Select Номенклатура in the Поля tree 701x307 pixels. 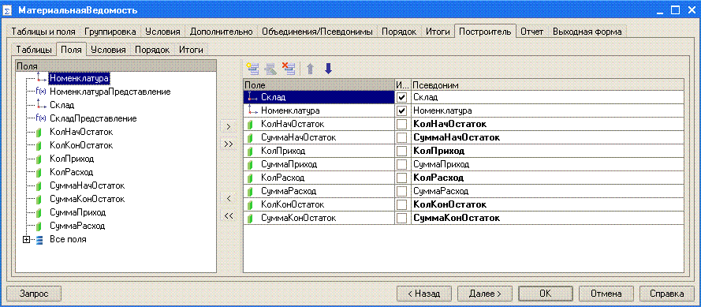pyautogui.click(x=79, y=78)
